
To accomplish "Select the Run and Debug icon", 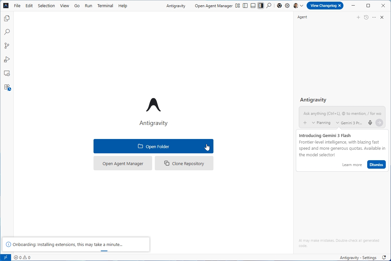I will pyautogui.click(x=7, y=59).
